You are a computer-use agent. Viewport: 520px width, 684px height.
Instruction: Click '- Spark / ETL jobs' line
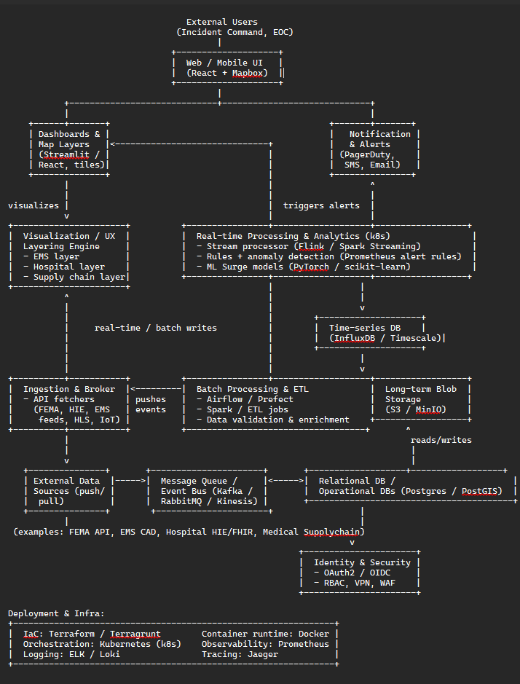point(242,409)
